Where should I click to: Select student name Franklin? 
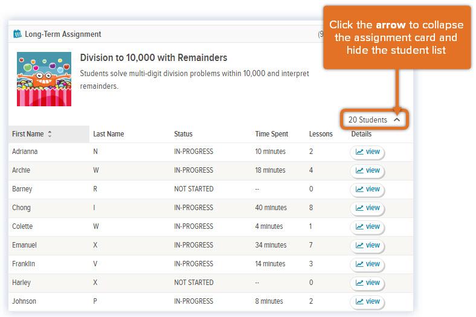pyautogui.click(x=24, y=264)
